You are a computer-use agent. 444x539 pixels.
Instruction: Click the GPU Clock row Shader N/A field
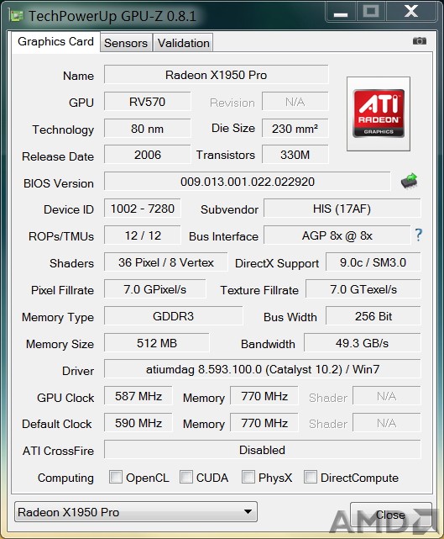(387, 396)
